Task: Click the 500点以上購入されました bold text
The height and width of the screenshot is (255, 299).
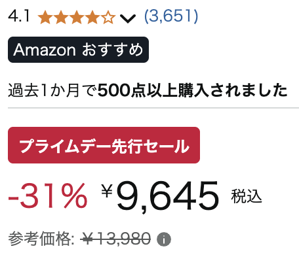Action: pos(192,90)
